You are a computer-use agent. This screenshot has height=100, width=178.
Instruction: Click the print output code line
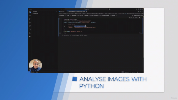coord(73,31)
